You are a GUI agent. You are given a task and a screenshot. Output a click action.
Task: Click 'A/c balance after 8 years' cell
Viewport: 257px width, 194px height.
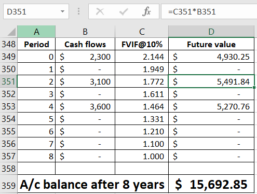[93, 184]
